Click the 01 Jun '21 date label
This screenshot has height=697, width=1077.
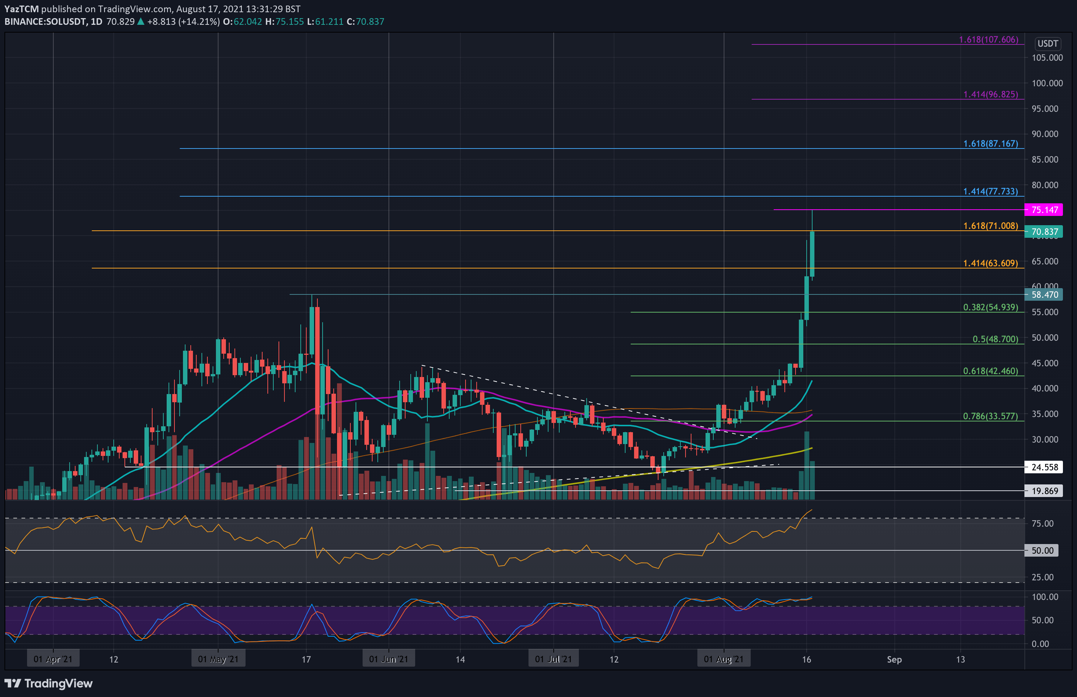(x=389, y=659)
